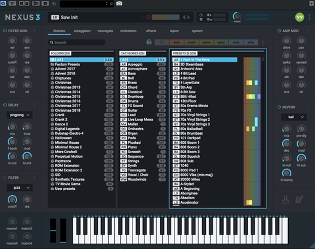Click the CPU clock icon in the header
The image size is (315, 249).
pyautogui.click(x=201, y=15)
